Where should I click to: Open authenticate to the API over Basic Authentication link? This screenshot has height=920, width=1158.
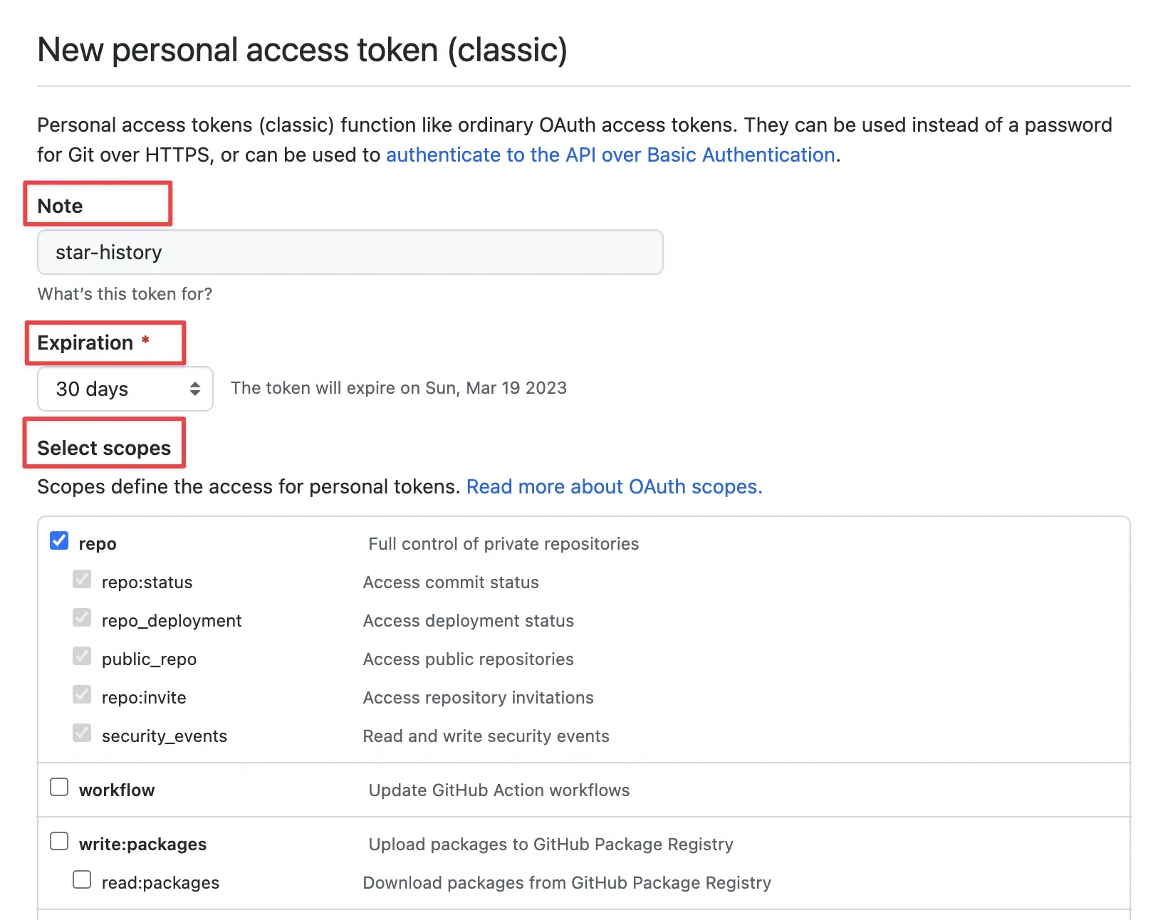[x=610, y=155]
